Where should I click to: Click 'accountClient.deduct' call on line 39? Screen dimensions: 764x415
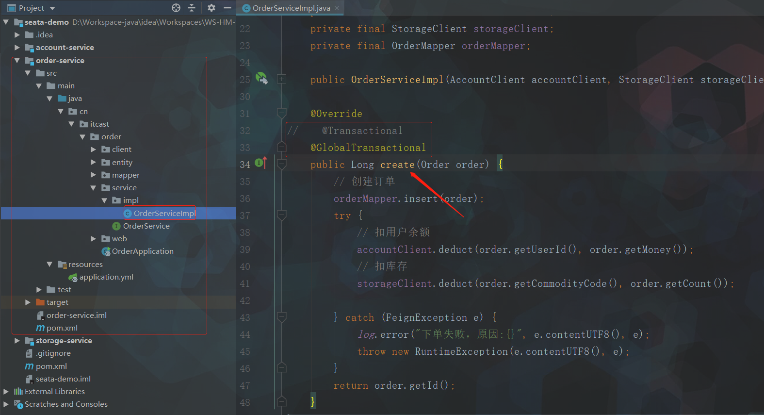[x=415, y=249]
